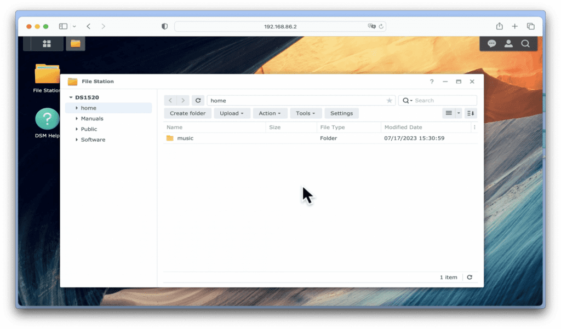The height and width of the screenshot is (329, 561).
Task: Open the DSM user options person icon
Action: click(508, 44)
